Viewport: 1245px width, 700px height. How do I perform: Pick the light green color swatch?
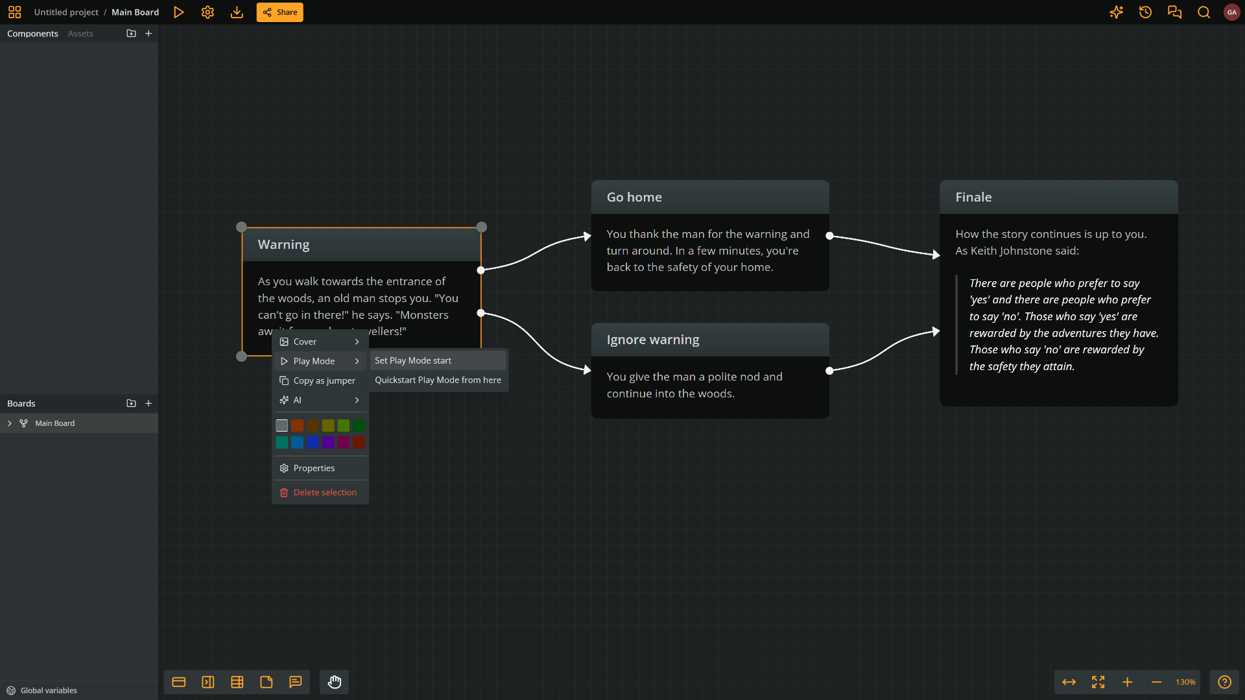pyautogui.click(x=343, y=426)
